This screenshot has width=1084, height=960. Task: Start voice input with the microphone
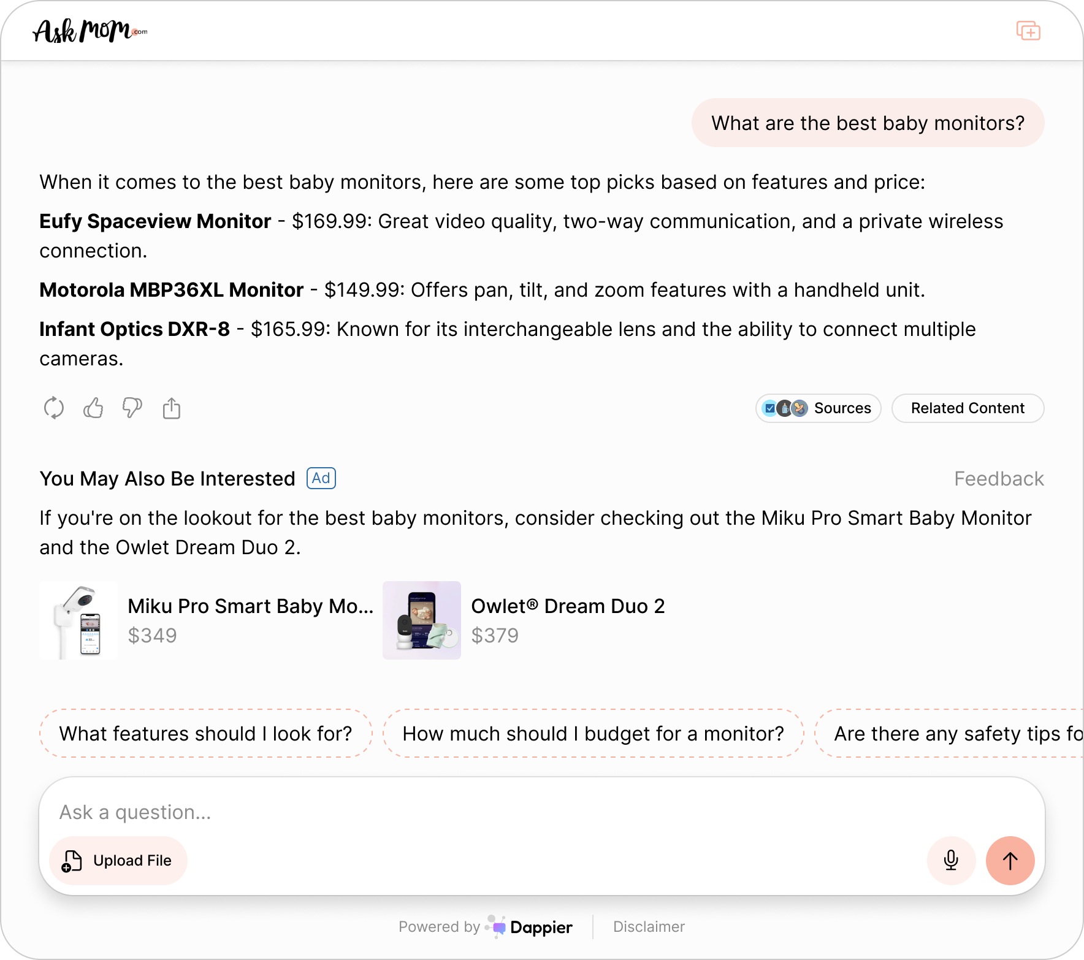tap(952, 861)
